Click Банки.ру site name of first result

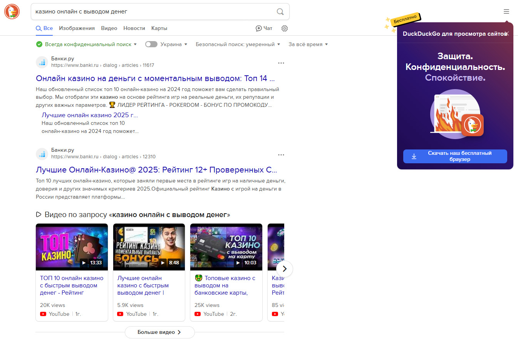tap(62, 59)
